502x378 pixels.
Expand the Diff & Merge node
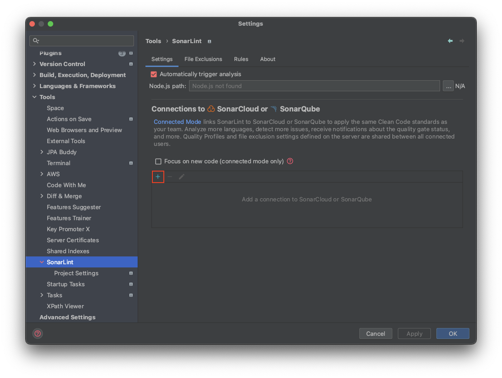(x=42, y=196)
